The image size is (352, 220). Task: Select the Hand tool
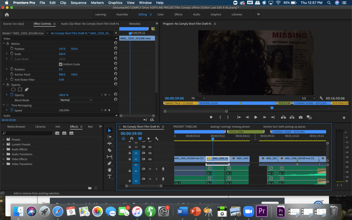(x=109, y=170)
